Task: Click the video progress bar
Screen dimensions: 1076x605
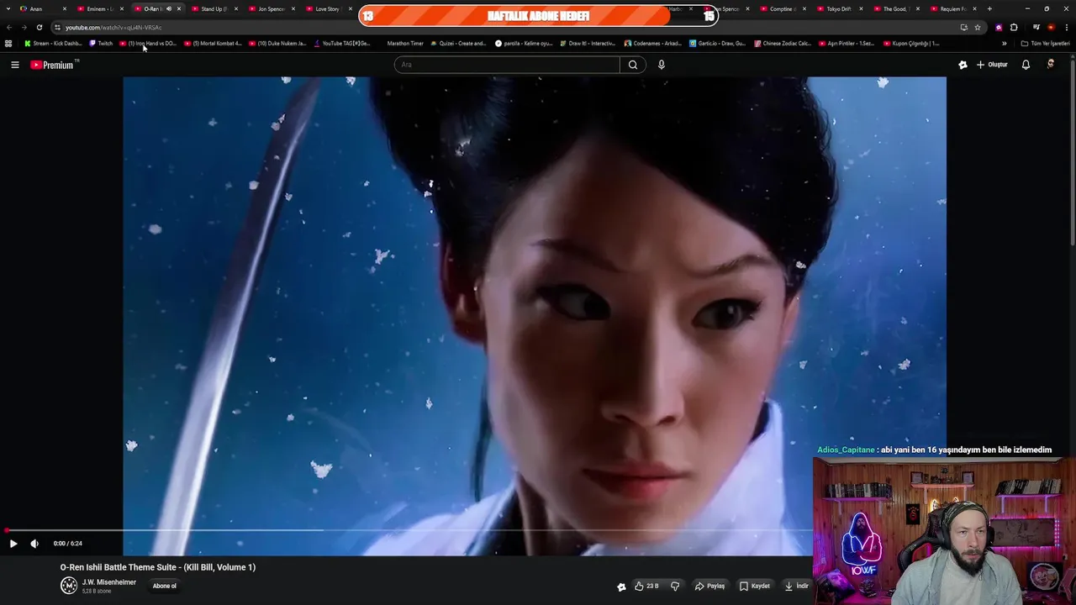Action: 409,530
